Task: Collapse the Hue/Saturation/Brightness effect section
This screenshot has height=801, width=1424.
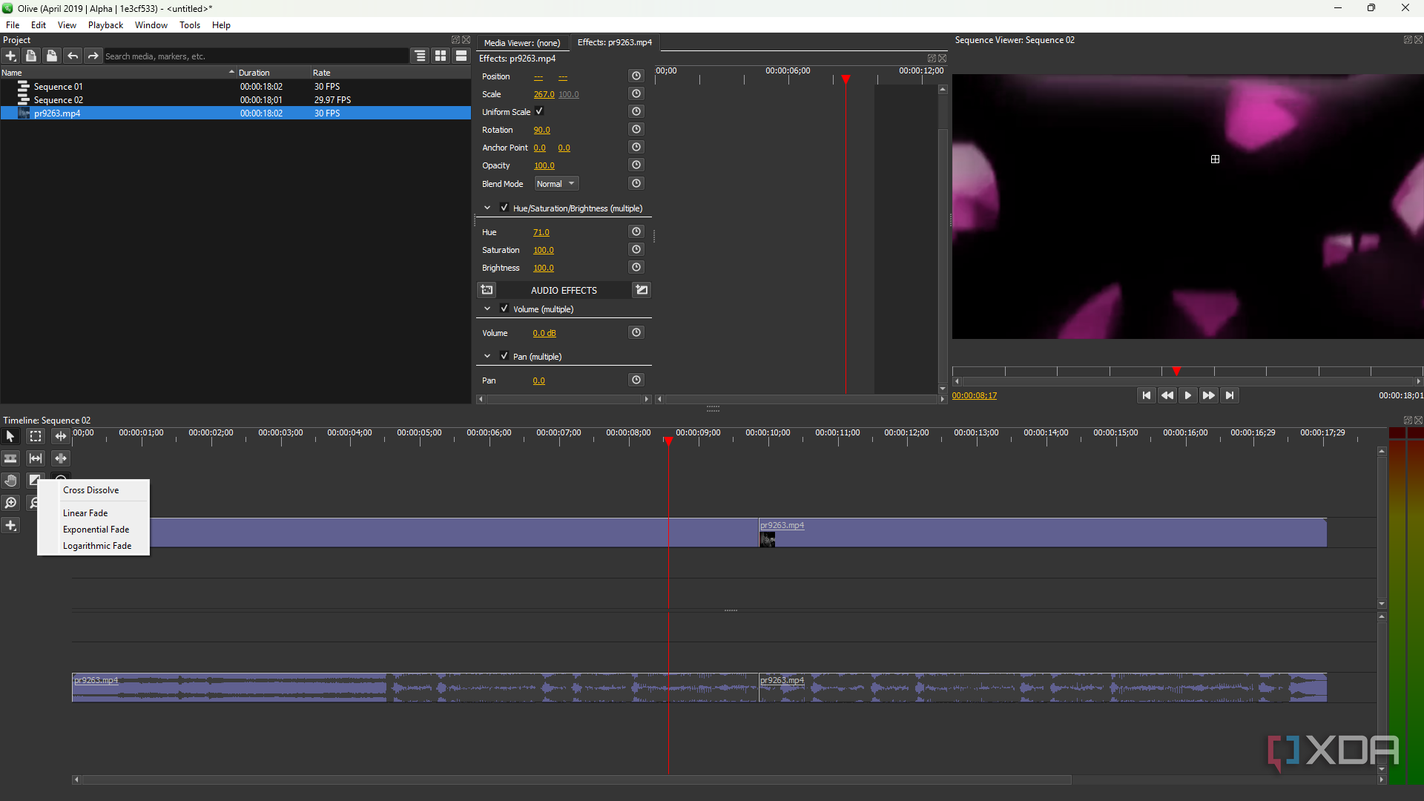Action: pos(487,208)
